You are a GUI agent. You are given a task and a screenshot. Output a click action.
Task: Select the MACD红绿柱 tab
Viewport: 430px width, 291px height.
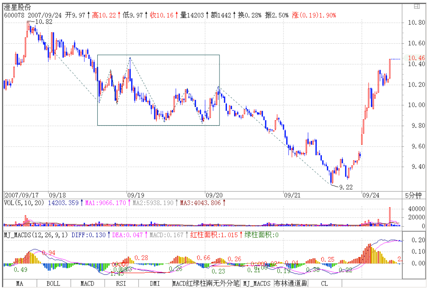[189, 283]
